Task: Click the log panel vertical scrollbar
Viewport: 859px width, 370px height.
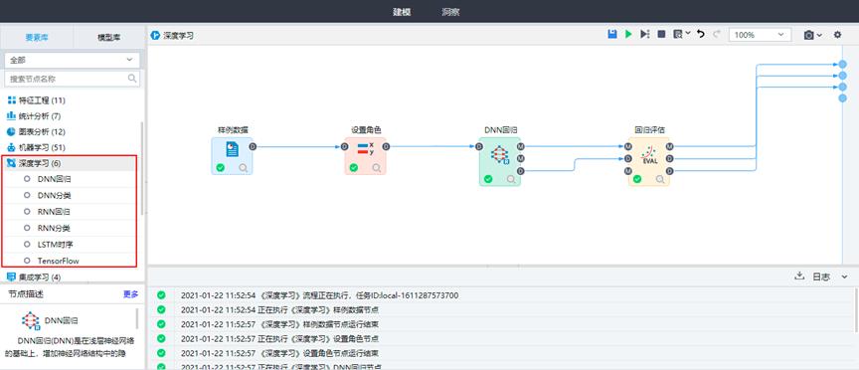Action: point(856,310)
